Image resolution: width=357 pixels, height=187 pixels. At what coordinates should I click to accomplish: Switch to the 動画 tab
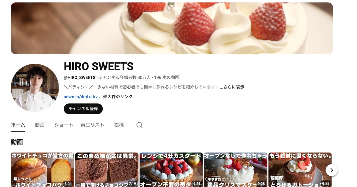pos(40,125)
